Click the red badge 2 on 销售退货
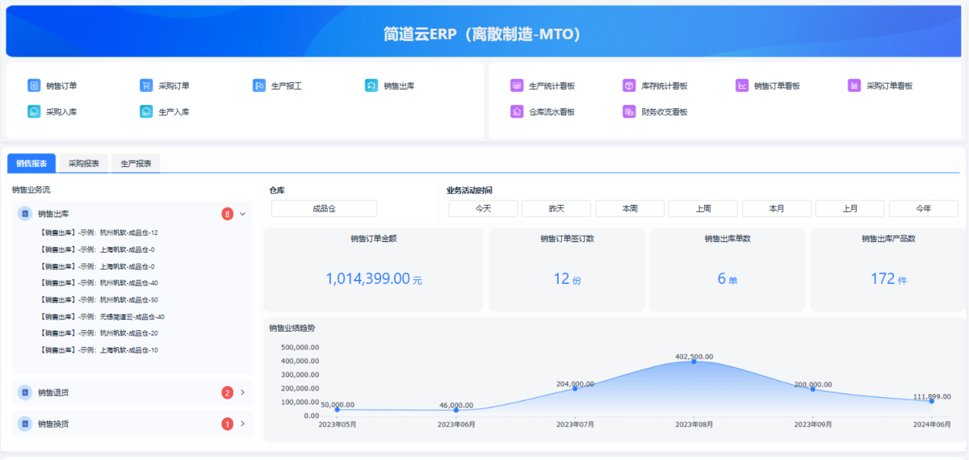Image resolution: width=969 pixels, height=460 pixels. point(228,392)
